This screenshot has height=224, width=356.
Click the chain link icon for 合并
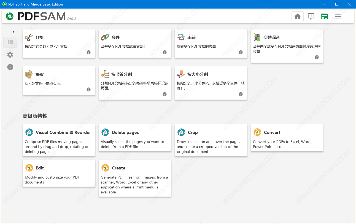point(105,37)
